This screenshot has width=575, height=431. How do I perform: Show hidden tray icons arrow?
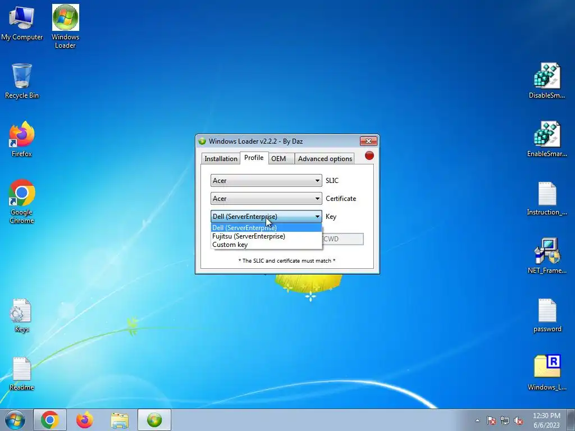[x=477, y=420]
